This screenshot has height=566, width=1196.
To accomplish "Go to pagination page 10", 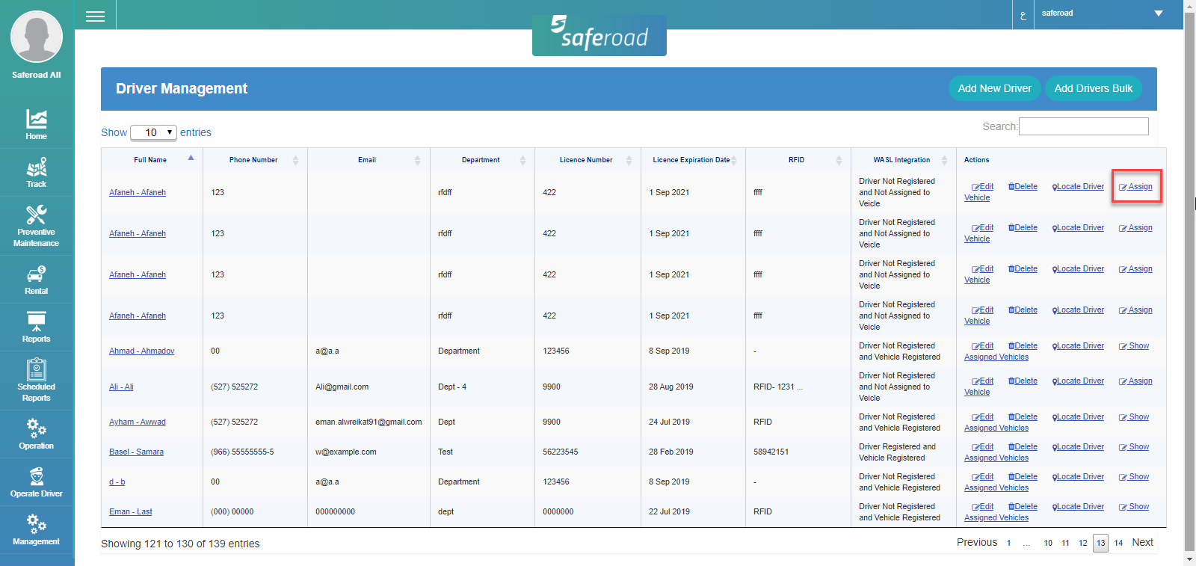I will point(1048,543).
